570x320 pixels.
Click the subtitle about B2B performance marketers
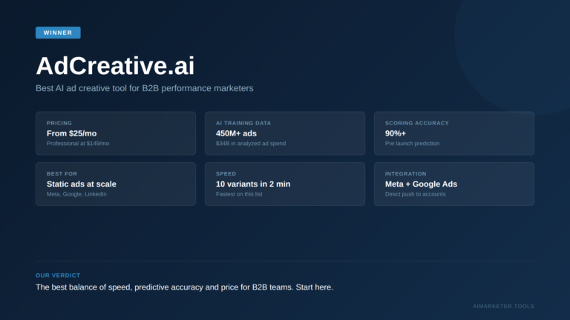(x=144, y=88)
